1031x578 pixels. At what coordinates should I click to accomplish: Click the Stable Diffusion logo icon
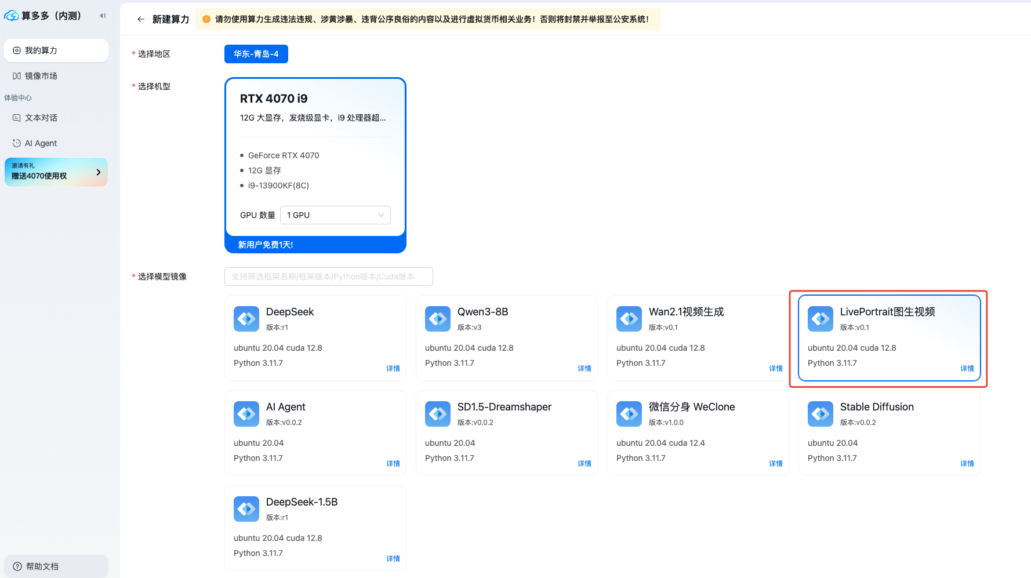click(x=821, y=414)
